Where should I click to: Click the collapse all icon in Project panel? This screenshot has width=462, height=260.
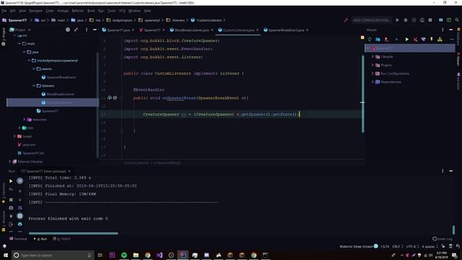click(x=76, y=30)
